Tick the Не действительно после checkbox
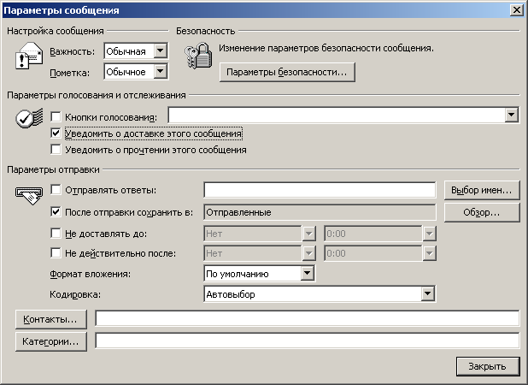 [x=56, y=253]
